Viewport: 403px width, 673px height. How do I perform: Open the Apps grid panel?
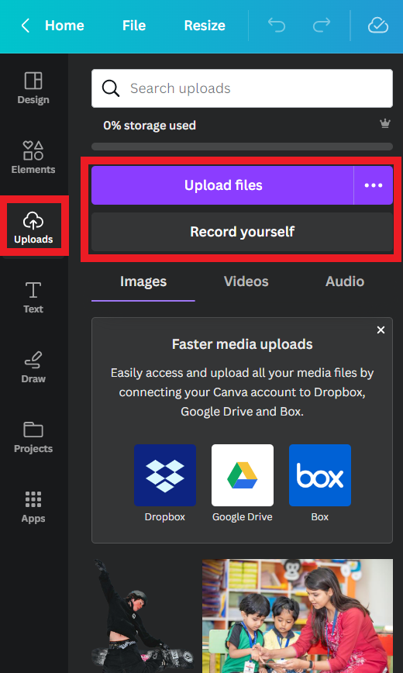point(33,507)
